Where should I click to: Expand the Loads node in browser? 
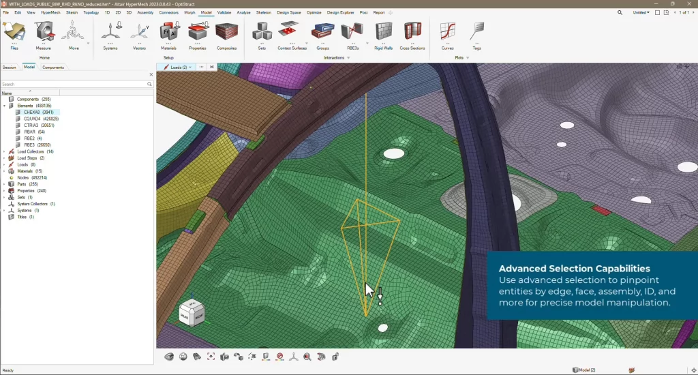(x=5, y=165)
